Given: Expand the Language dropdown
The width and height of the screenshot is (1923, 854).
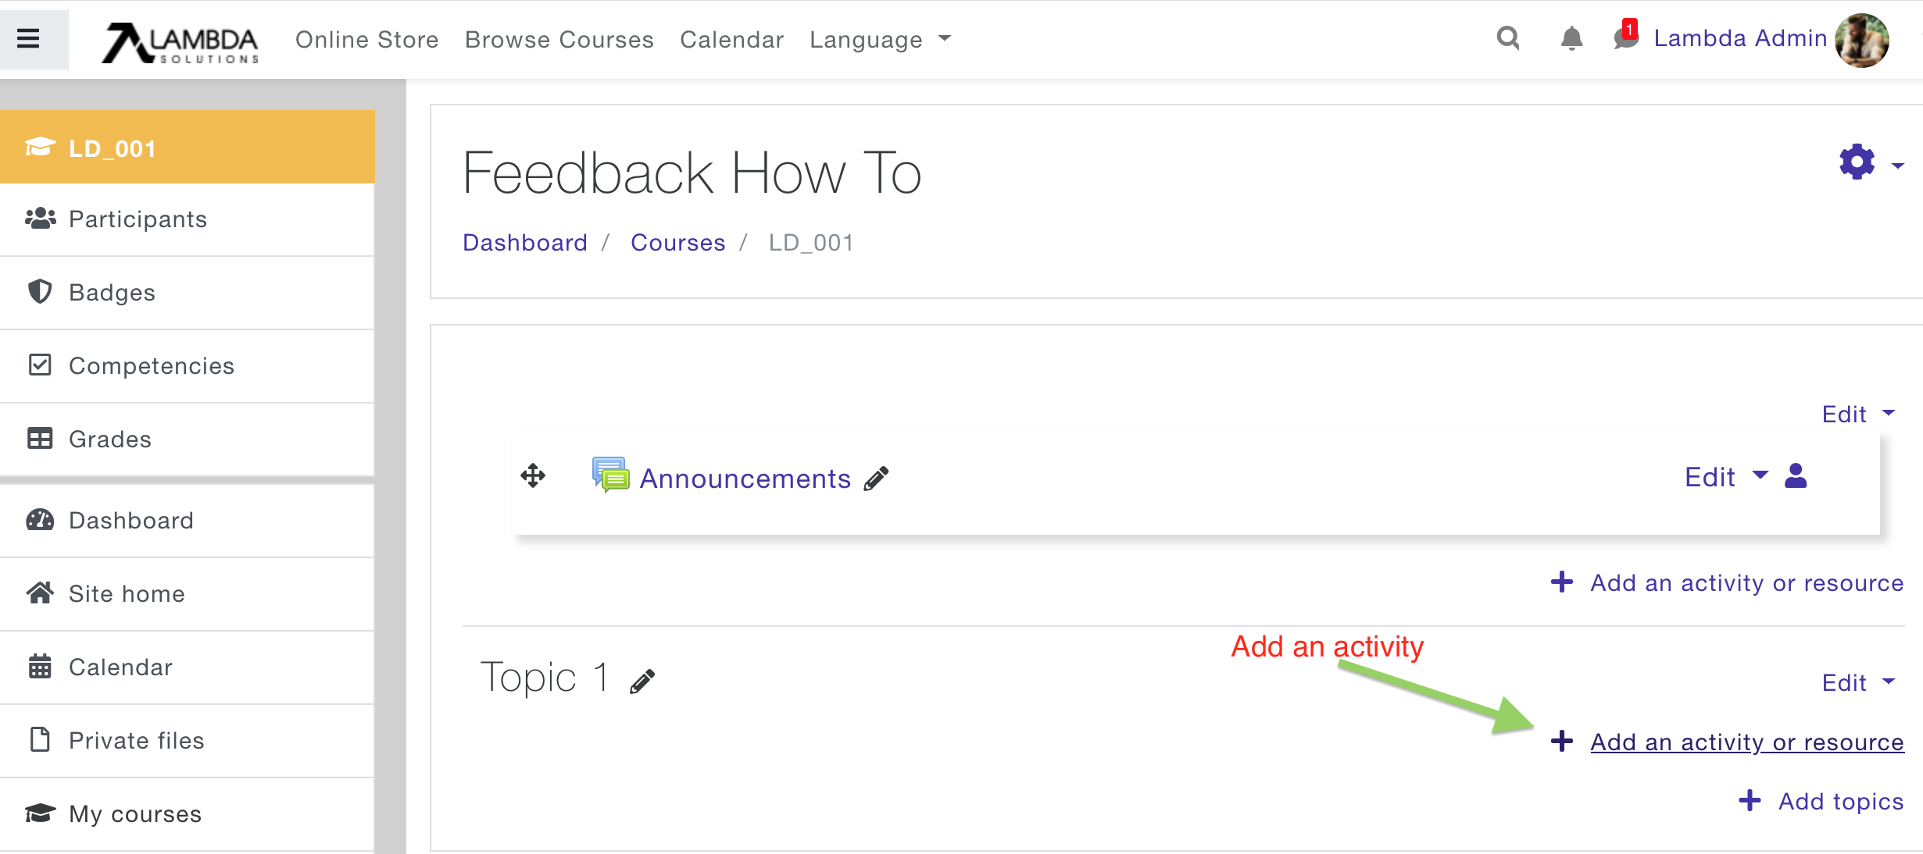Looking at the screenshot, I should pyautogui.click(x=880, y=40).
